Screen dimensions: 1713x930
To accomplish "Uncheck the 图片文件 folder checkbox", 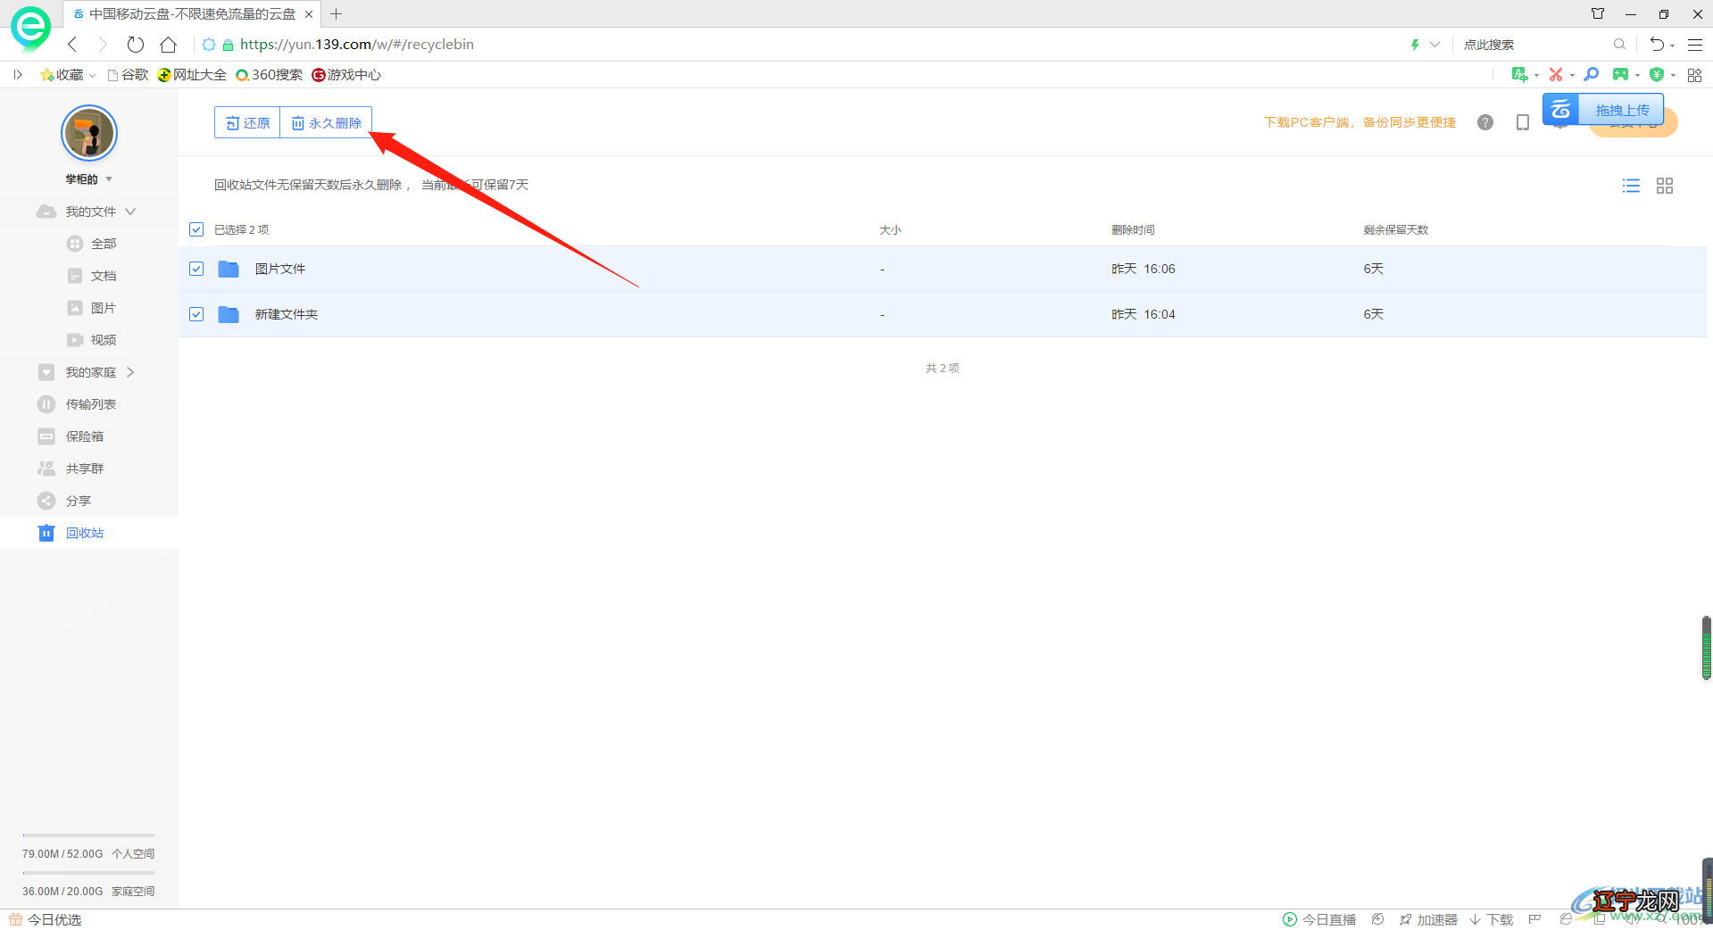I will (x=196, y=269).
